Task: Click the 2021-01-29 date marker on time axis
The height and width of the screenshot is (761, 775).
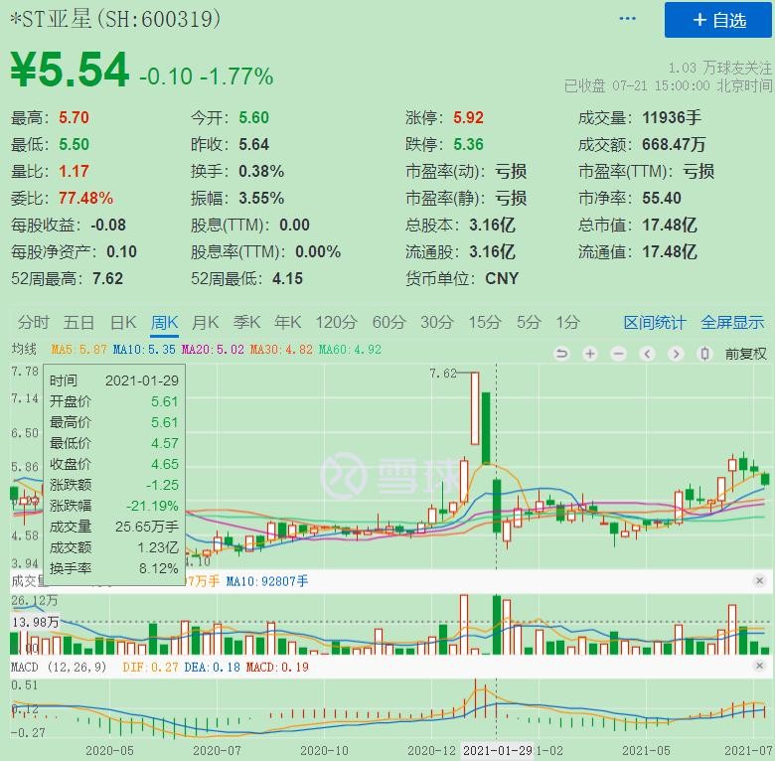Action: (x=497, y=751)
